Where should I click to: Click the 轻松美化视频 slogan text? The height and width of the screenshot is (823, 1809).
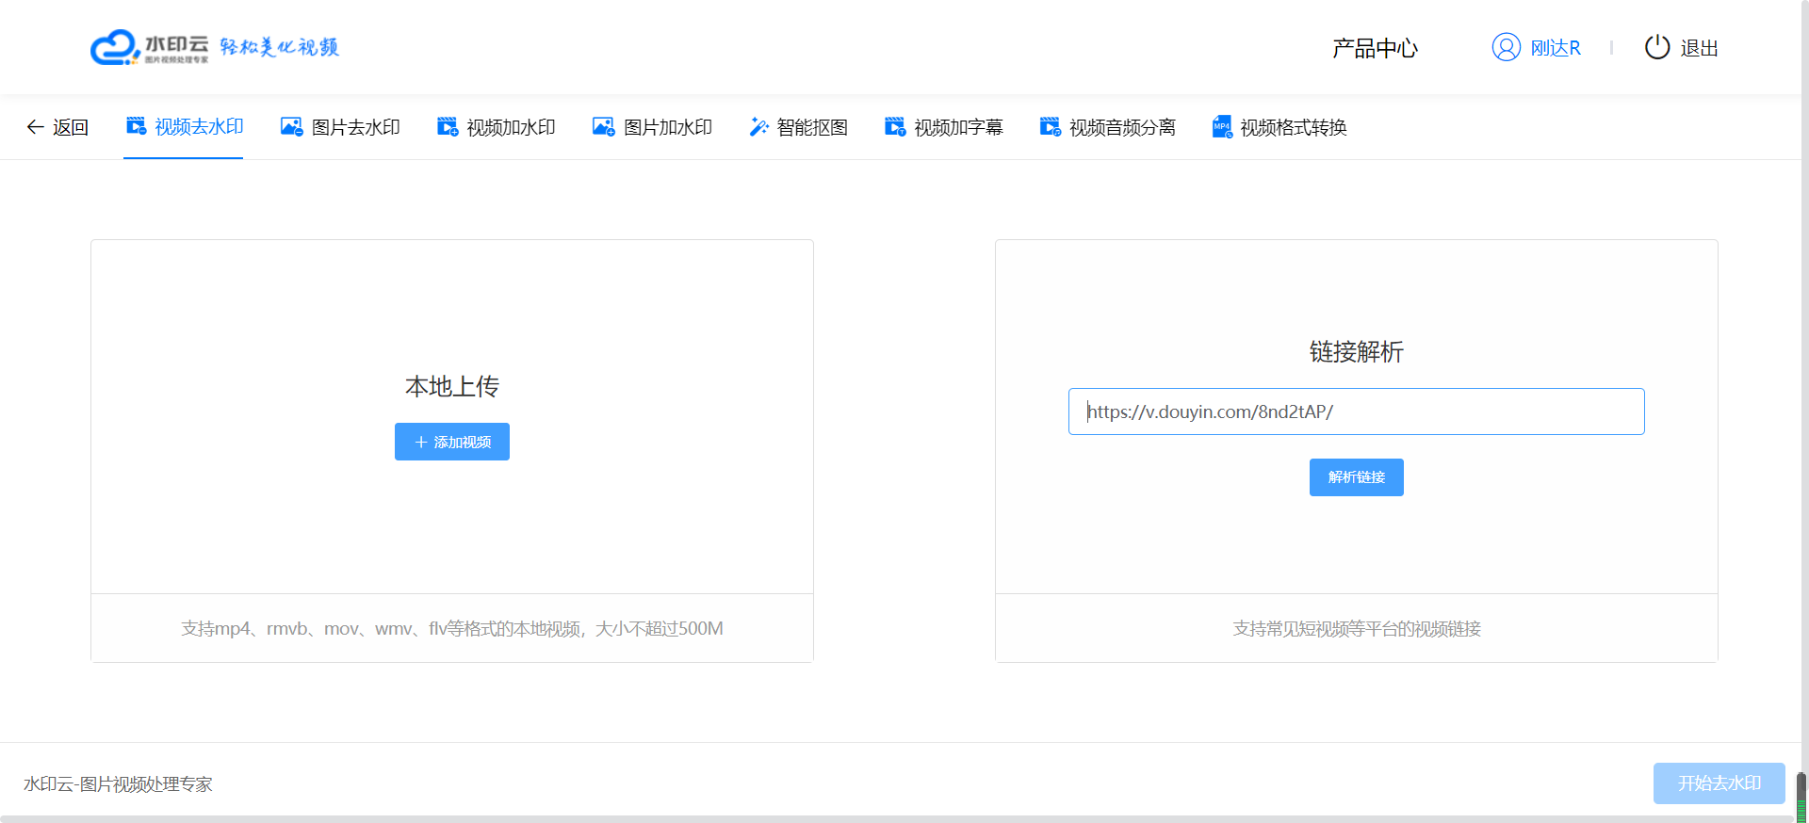[279, 47]
